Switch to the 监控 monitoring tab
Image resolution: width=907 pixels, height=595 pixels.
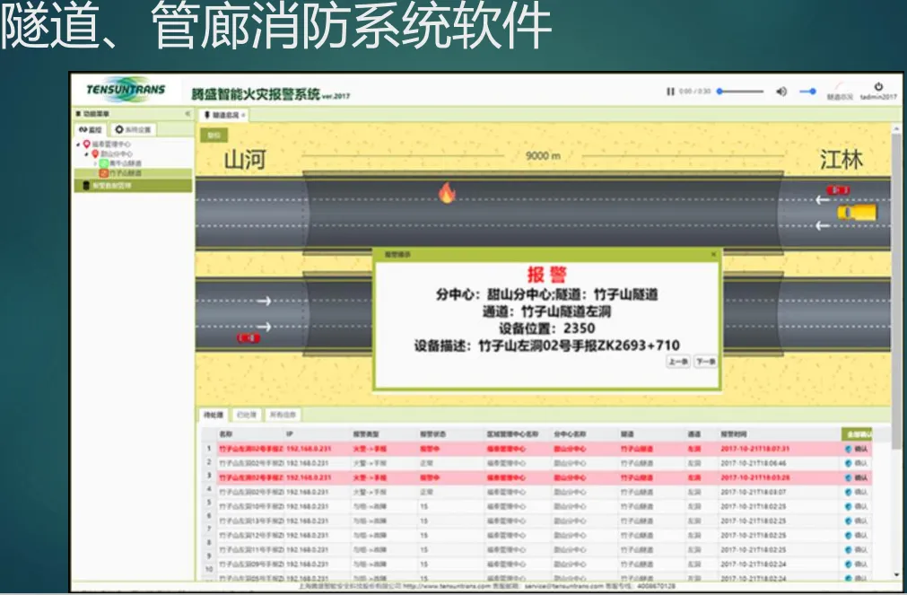pos(91,130)
